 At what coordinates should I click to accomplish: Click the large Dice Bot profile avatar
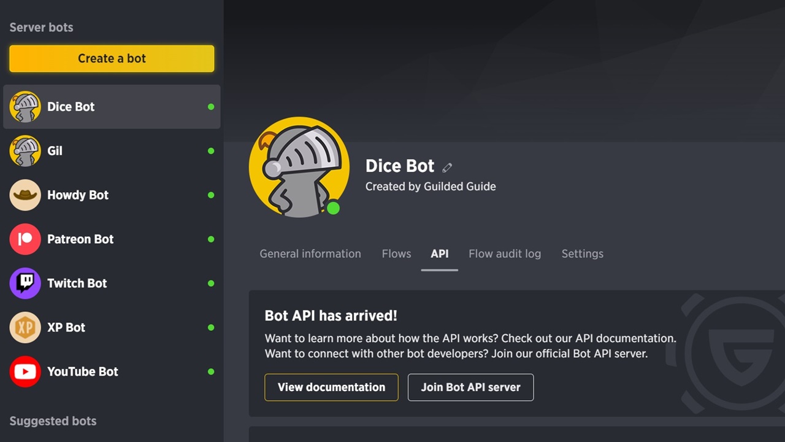click(299, 167)
